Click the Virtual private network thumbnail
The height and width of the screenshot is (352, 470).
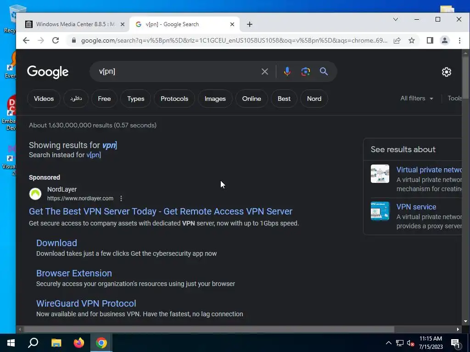[380, 174]
